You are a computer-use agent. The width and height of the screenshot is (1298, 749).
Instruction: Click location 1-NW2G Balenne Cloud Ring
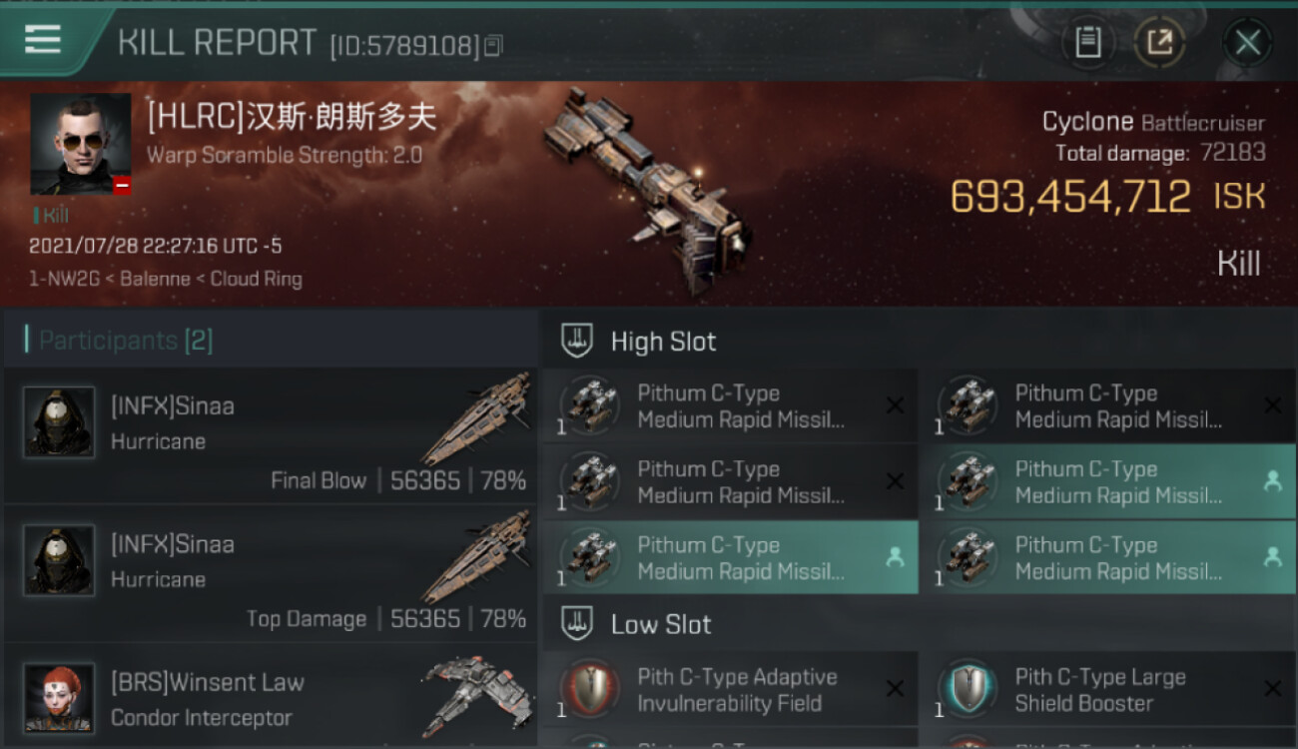tap(166, 279)
